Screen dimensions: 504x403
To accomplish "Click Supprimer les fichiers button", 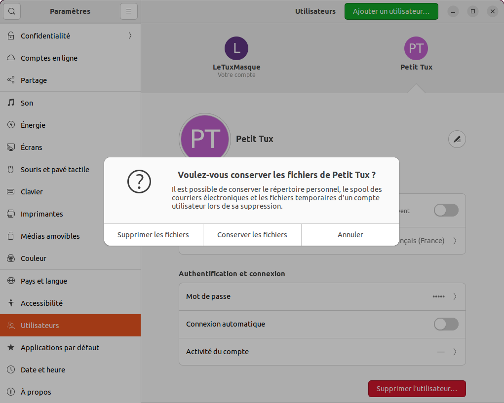I will (x=154, y=235).
